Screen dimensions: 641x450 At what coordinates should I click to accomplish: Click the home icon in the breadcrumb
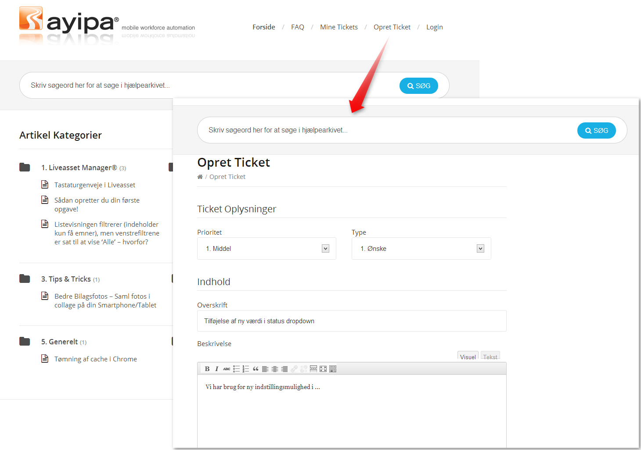click(x=200, y=177)
